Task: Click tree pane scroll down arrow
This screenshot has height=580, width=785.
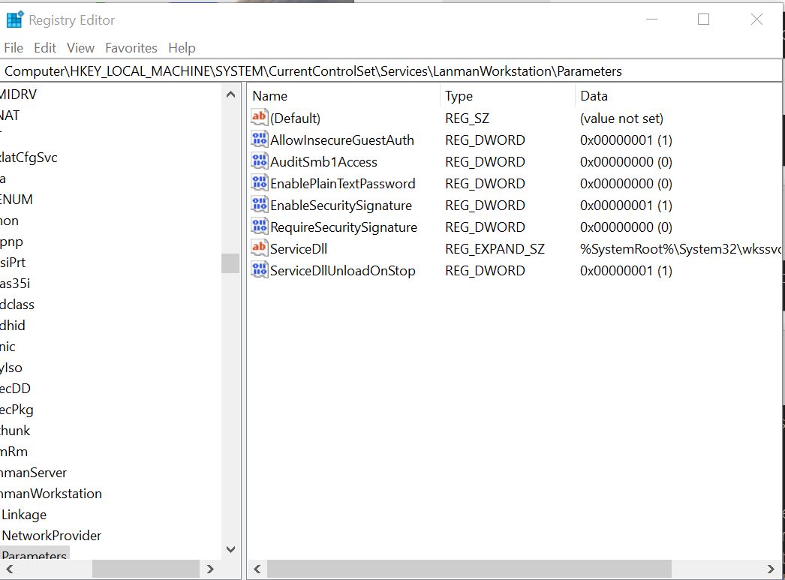Action: click(x=230, y=549)
